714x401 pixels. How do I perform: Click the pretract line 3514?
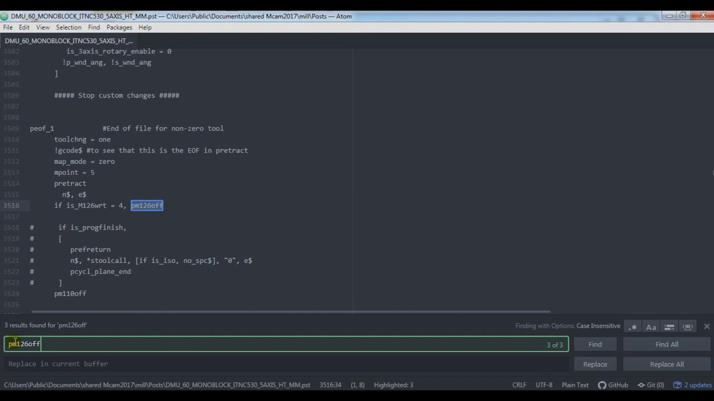point(70,183)
